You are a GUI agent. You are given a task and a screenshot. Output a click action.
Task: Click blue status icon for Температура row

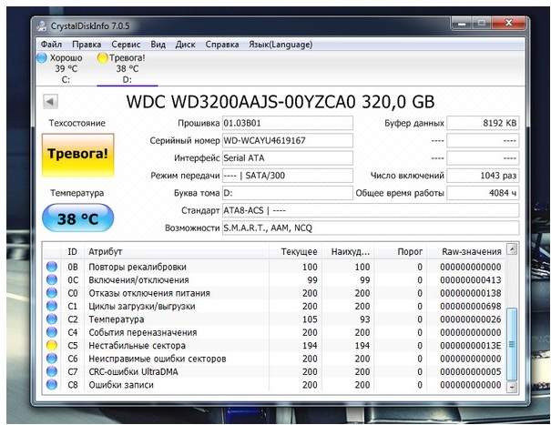tap(52, 319)
